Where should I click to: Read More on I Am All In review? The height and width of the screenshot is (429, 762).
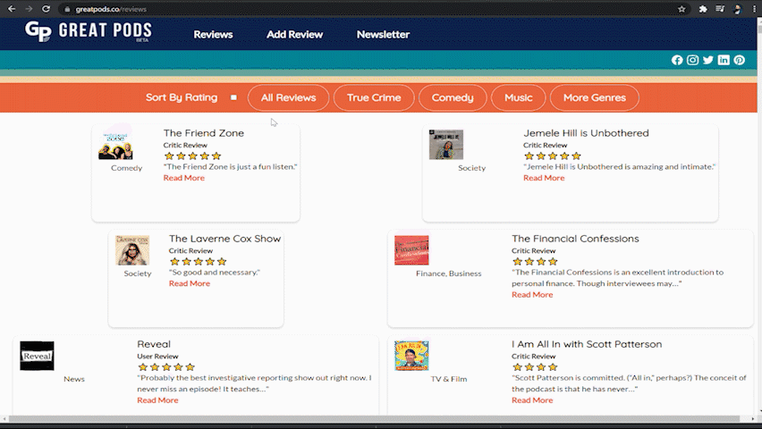532,400
